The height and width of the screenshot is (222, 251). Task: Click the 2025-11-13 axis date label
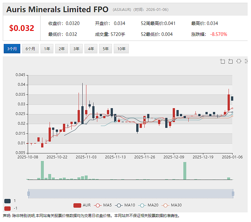click(x=115, y=157)
